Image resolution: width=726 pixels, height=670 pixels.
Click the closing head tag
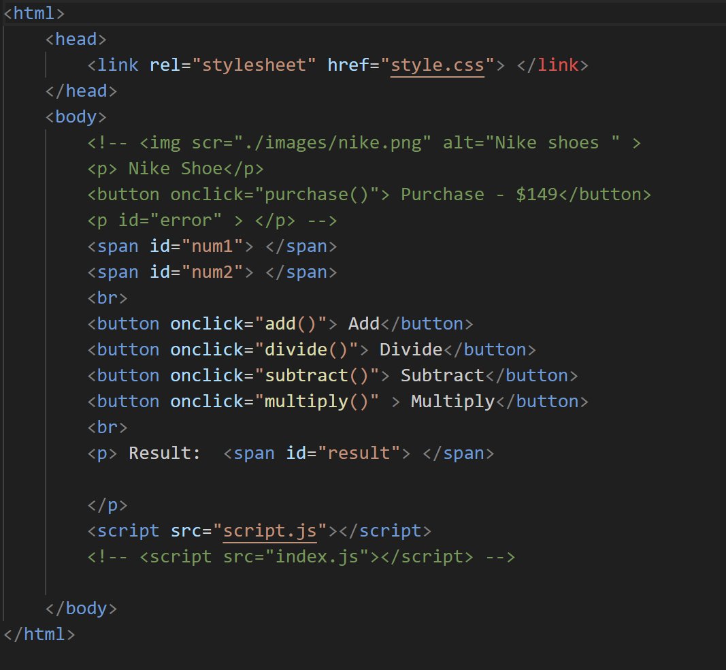(x=81, y=91)
